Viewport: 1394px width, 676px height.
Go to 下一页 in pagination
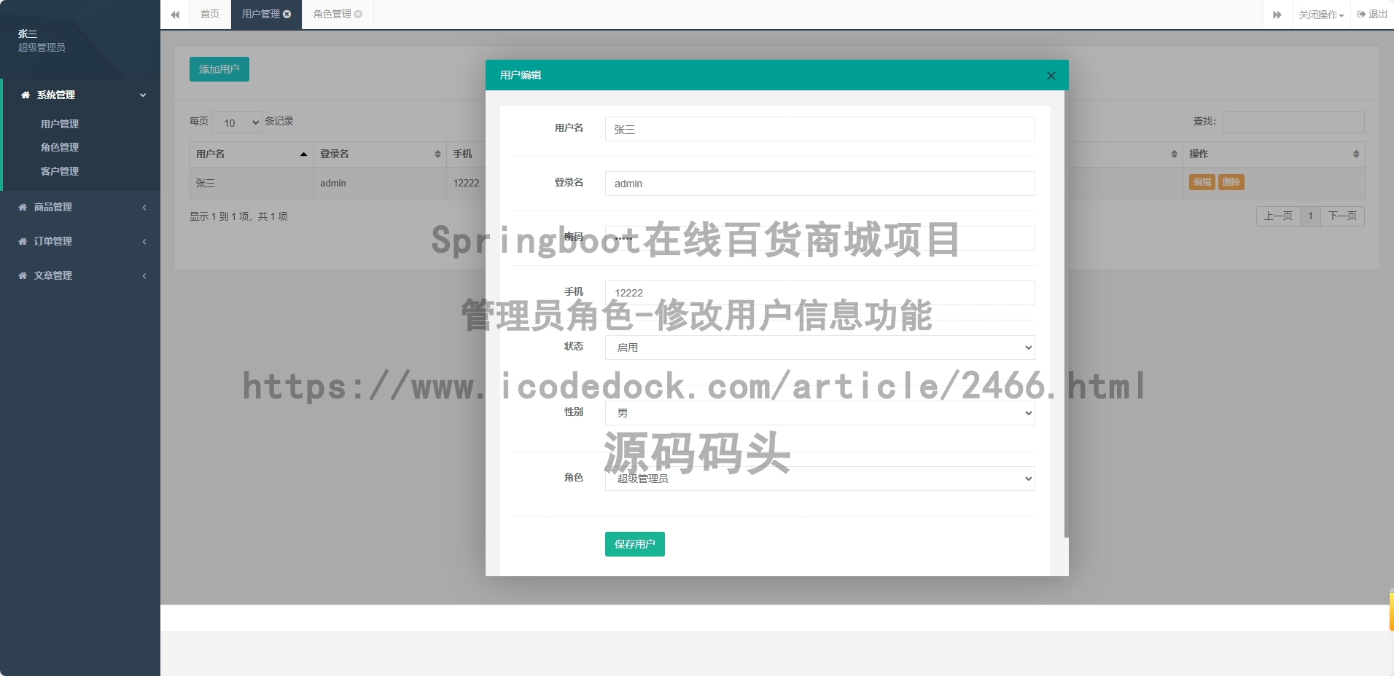pyautogui.click(x=1342, y=216)
